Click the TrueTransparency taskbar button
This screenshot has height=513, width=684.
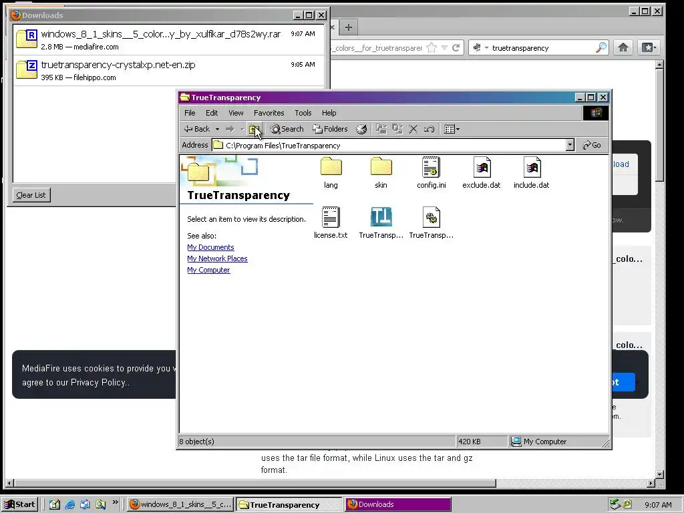point(289,504)
